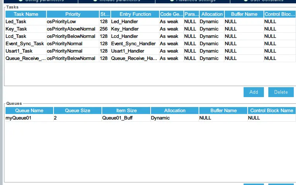Click the Add button under Tasks
The width and height of the screenshot is (296, 185).
point(254,92)
